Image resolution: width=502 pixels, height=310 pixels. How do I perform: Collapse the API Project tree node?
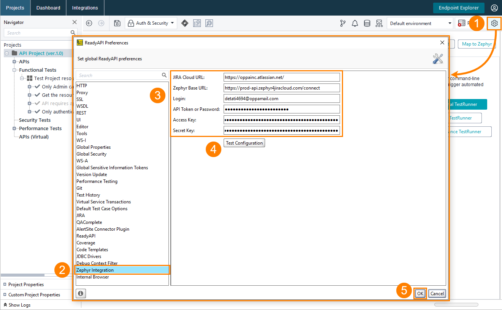coord(7,54)
